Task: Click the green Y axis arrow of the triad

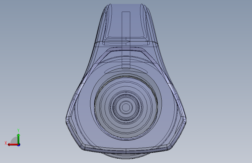Action: pyautogui.click(x=19, y=139)
